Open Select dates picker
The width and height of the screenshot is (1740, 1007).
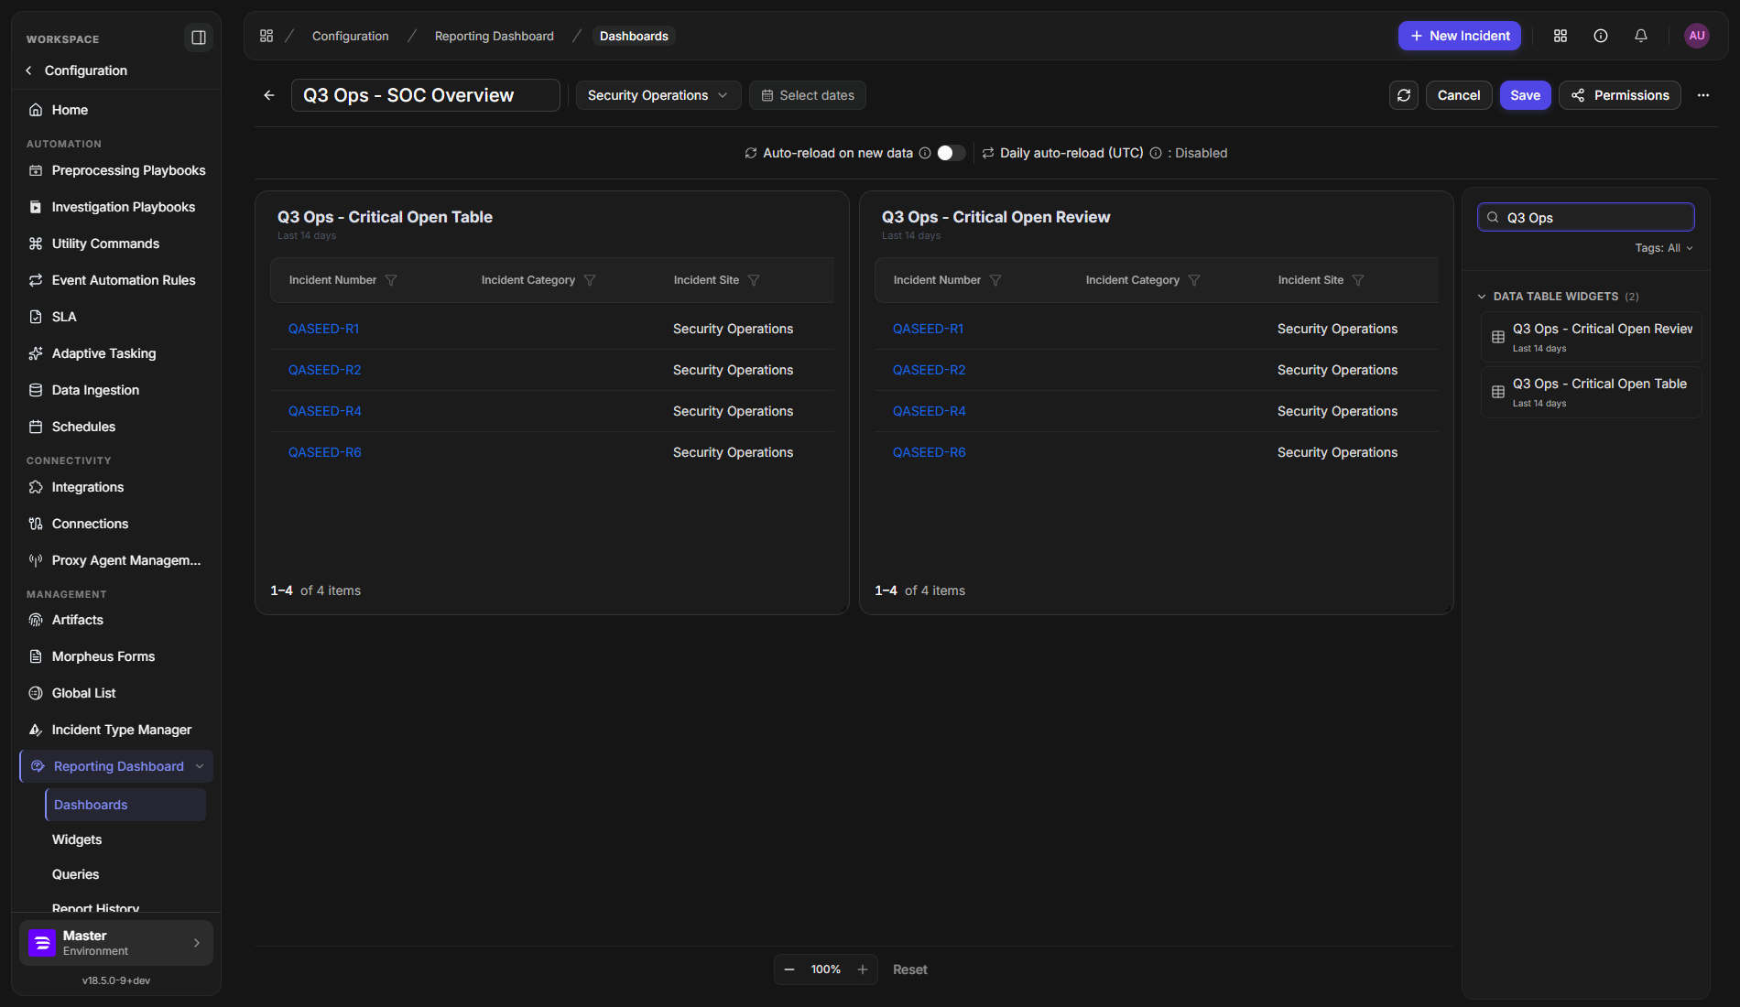[x=808, y=95]
